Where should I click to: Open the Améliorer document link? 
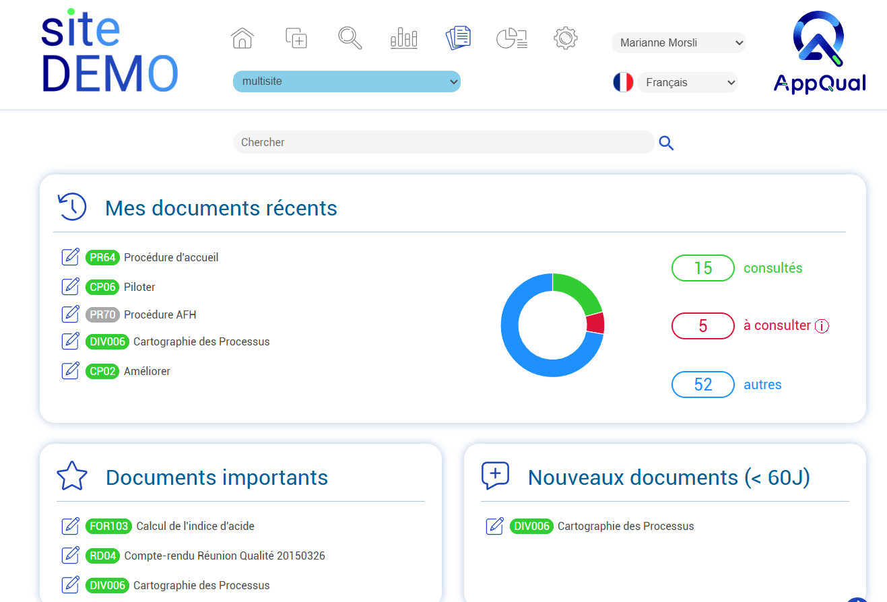coord(147,371)
